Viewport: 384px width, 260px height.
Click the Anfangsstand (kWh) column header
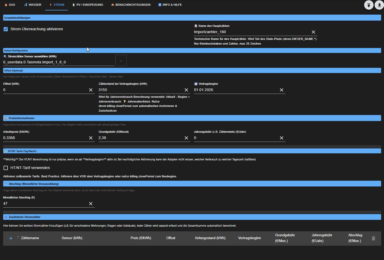210,238
